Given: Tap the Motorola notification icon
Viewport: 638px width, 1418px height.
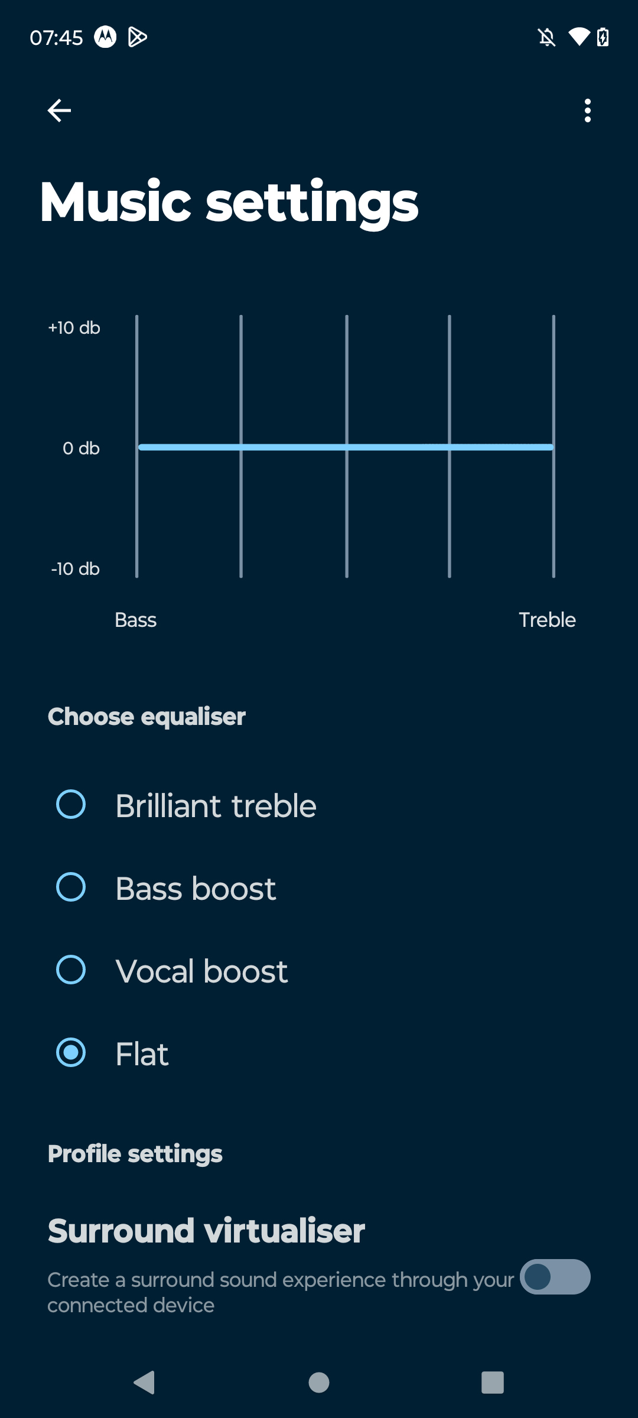Looking at the screenshot, I should coord(105,37).
